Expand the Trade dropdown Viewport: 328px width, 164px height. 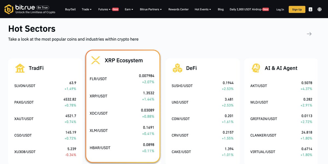tap(87, 9)
